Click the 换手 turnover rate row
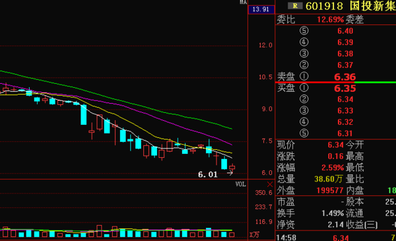Image resolution: width=396 pixels, height=241 pixels. click(x=335, y=213)
